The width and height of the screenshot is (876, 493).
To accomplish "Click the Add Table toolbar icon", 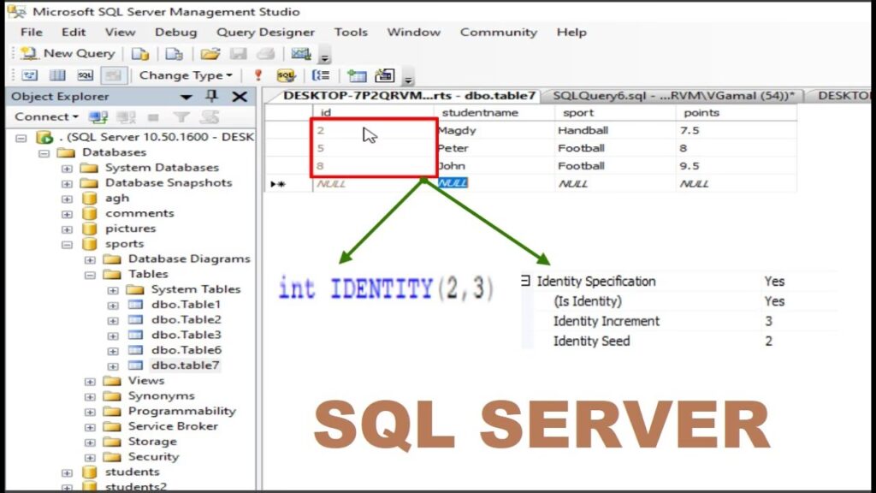I will [357, 75].
